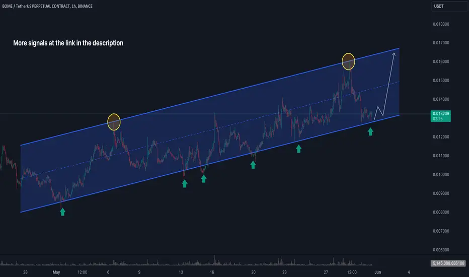Image resolution: width=469 pixels, height=277 pixels.
Task: Click the '27' date label on time axis
Action: pyautogui.click(x=326, y=272)
